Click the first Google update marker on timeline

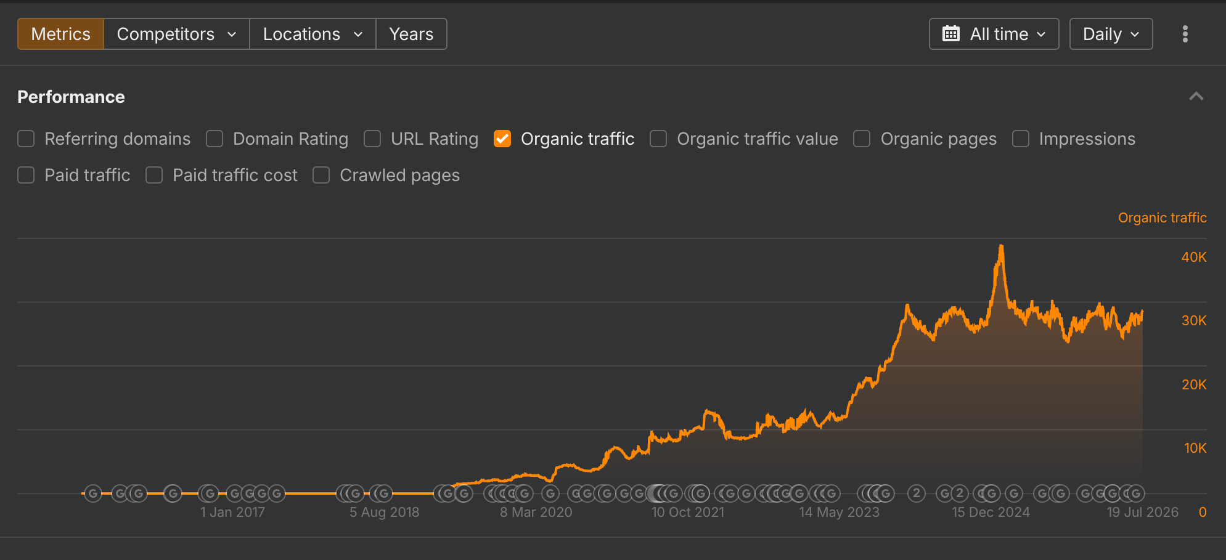coord(92,493)
